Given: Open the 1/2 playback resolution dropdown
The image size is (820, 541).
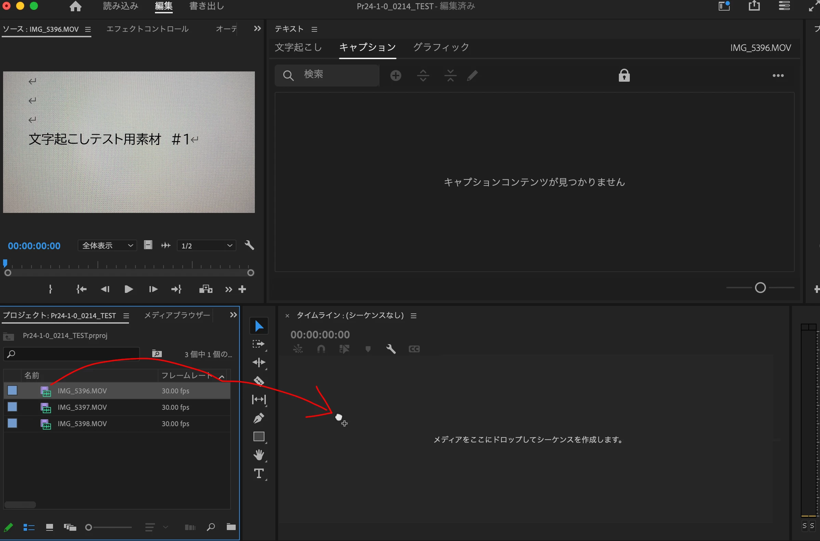Looking at the screenshot, I should tap(207, 245).
